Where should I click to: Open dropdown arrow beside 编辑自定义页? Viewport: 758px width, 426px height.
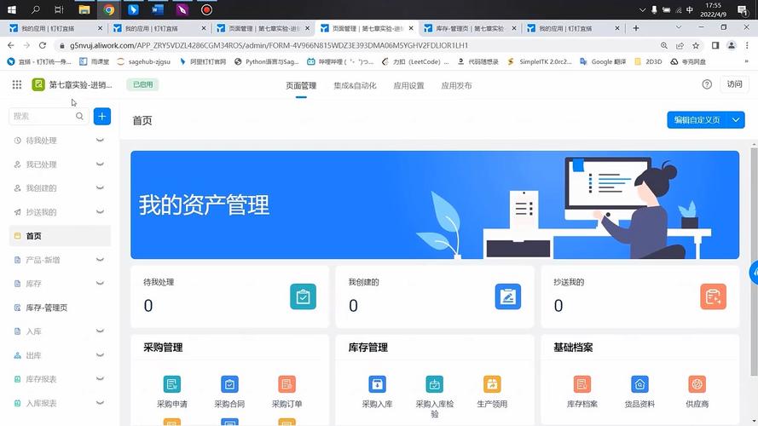(x=736, y=120)
